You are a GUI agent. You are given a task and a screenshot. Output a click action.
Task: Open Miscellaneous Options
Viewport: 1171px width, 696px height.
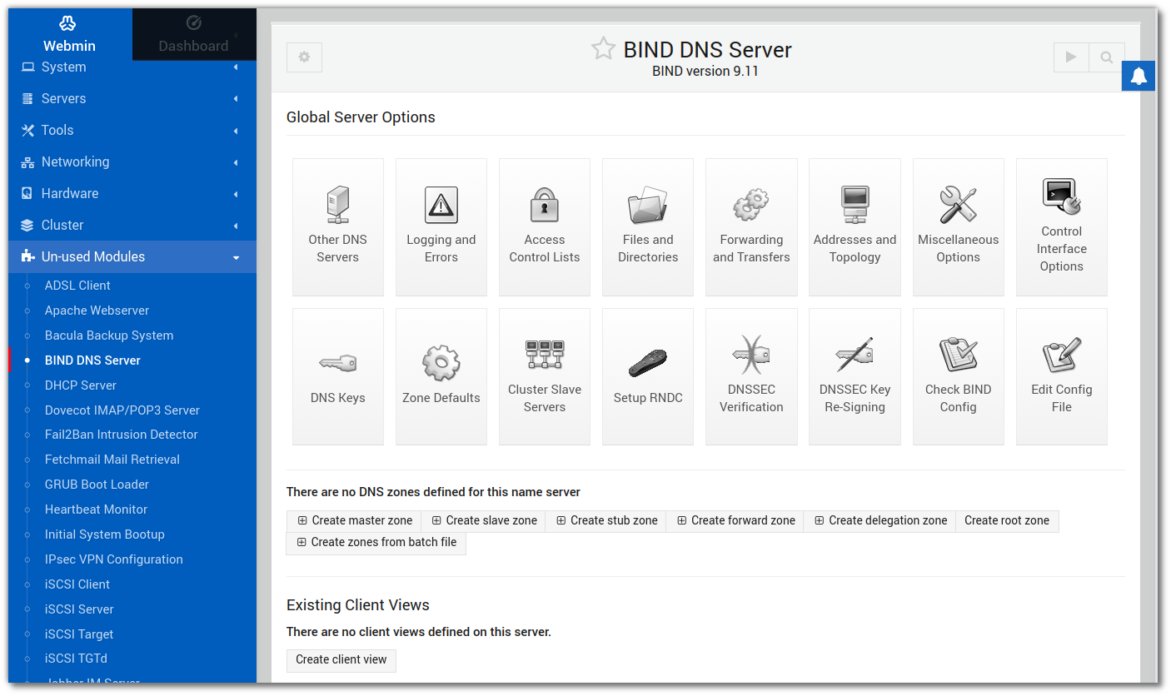[x=958, y=226]
